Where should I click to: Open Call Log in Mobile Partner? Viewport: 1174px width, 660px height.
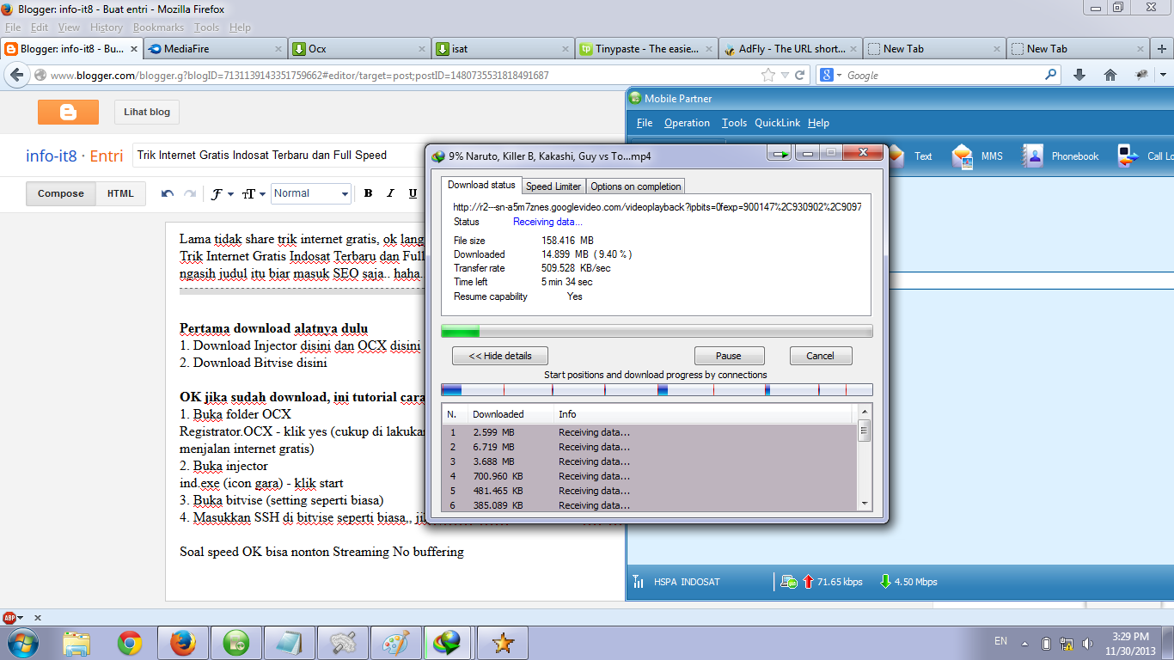(1145, 156)
